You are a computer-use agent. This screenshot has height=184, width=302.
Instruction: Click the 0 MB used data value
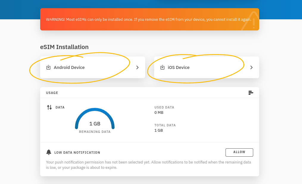159,113
